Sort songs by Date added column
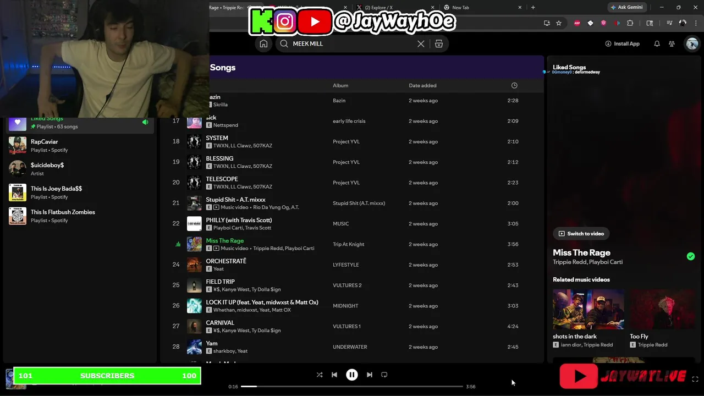Viewport: 704px width, 396px height. pyautogui.click(x=422, y=85)
